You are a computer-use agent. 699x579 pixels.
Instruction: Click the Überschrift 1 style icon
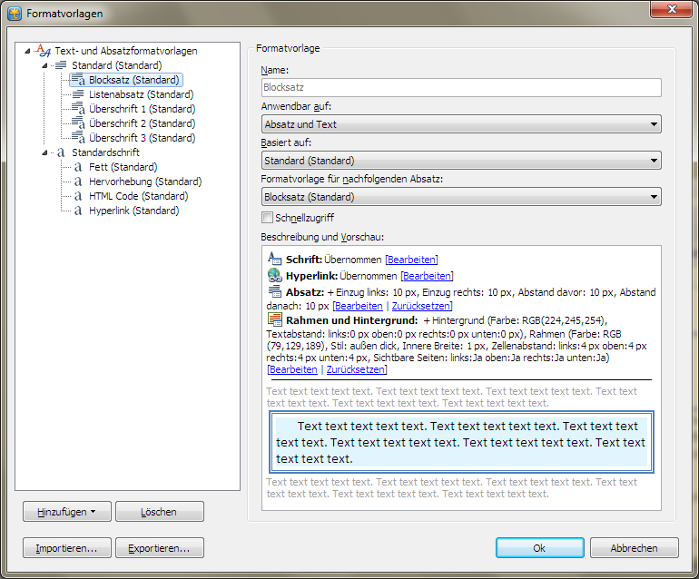click(78, 109)
